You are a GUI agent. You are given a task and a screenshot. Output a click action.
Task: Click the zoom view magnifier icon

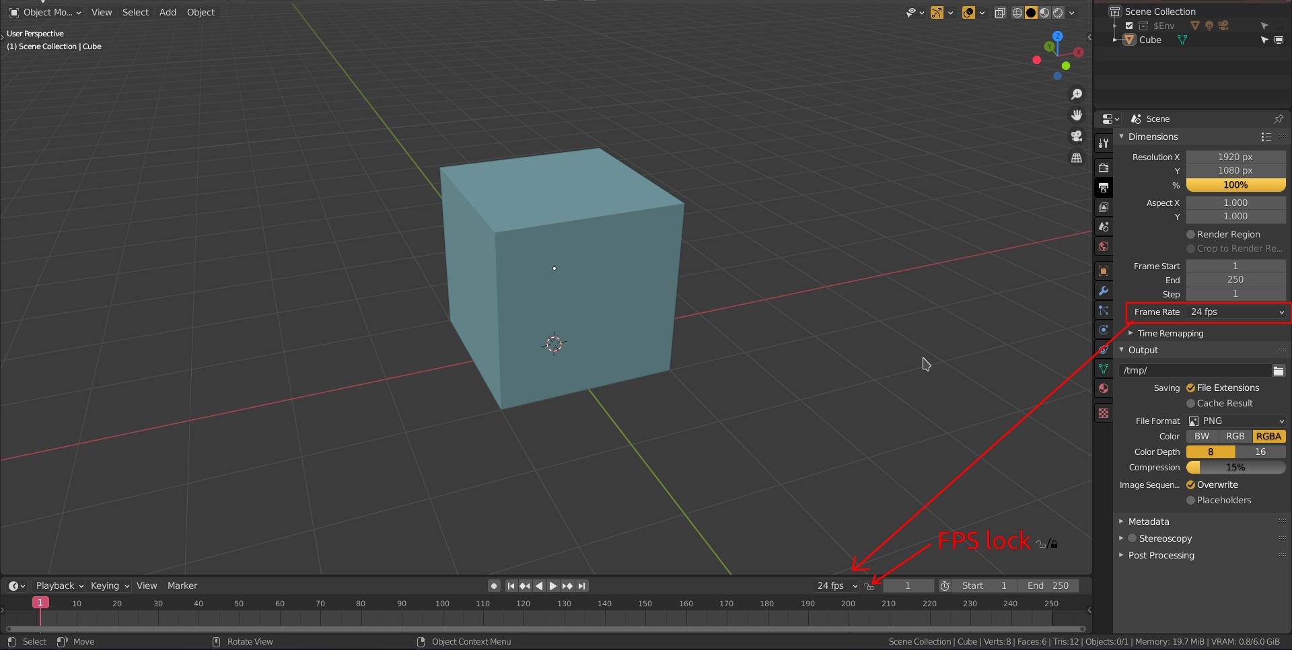(1077, 94)
